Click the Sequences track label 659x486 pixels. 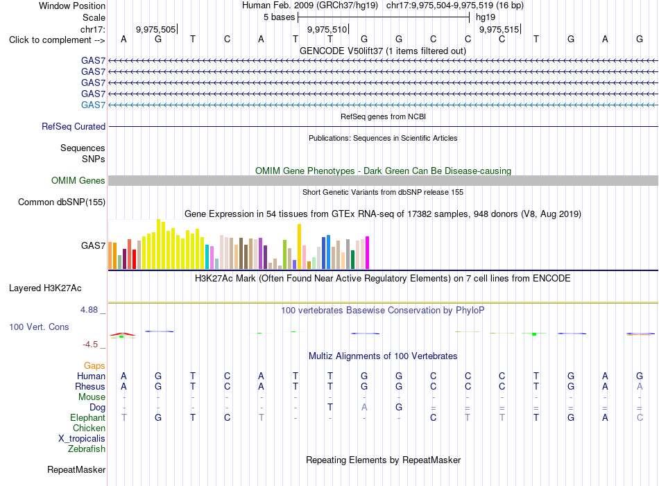click(83, 148)
